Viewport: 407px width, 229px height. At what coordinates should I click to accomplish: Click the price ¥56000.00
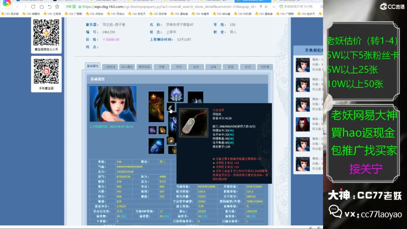coord(111,39)
